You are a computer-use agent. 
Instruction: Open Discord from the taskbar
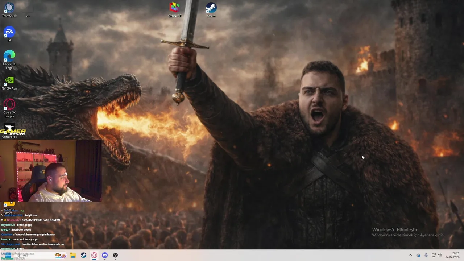105,255
